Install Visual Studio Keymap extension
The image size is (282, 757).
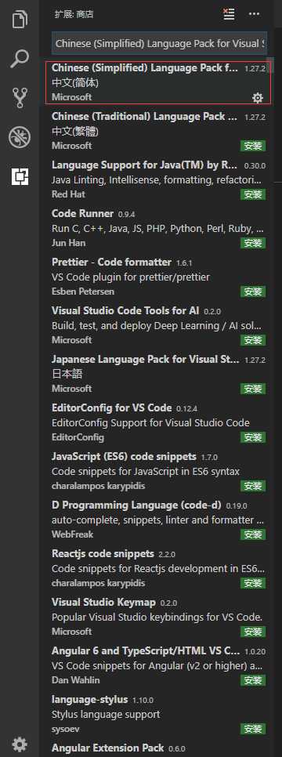pyautogui.click(x=253, y=632)
